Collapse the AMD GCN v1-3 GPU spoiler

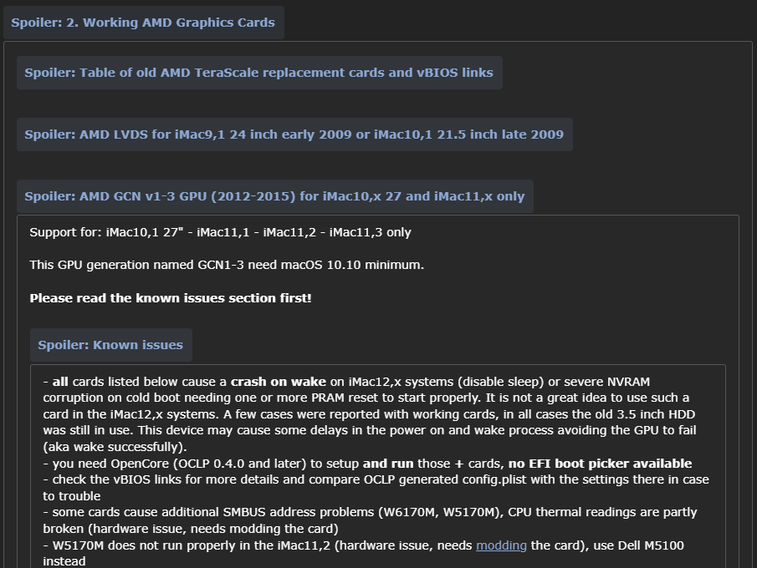tap(274, 196)
